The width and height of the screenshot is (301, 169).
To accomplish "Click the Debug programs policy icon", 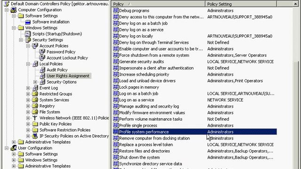I will 116,10.
